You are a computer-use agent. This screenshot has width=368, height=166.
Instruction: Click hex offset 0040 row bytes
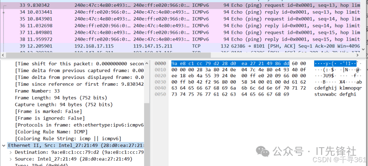pyautogui.click(x=239, y=88)
